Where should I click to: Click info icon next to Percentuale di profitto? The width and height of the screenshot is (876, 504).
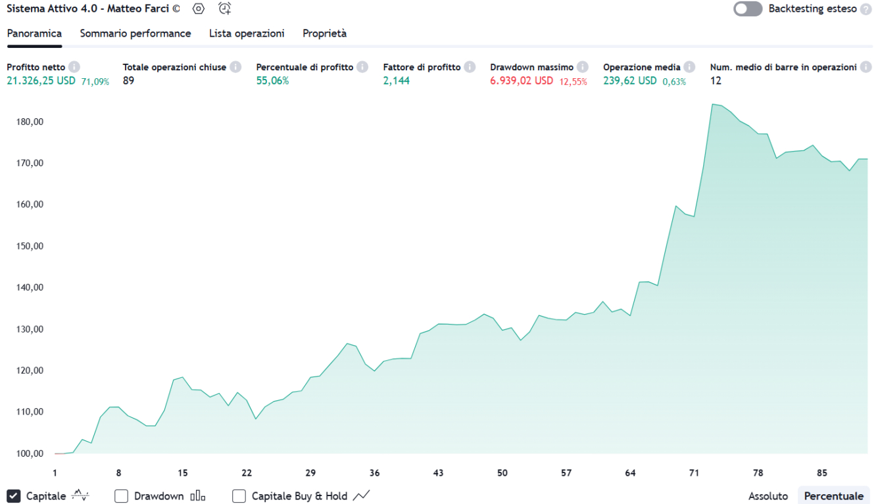362,67
